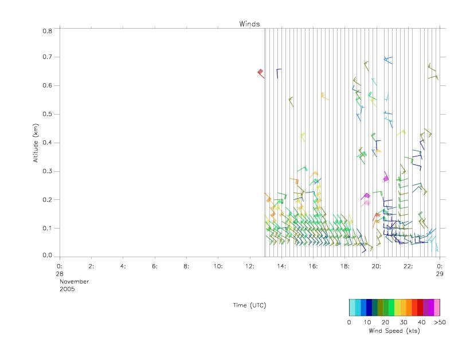Click the legend value >50

[x=440, y=322]
